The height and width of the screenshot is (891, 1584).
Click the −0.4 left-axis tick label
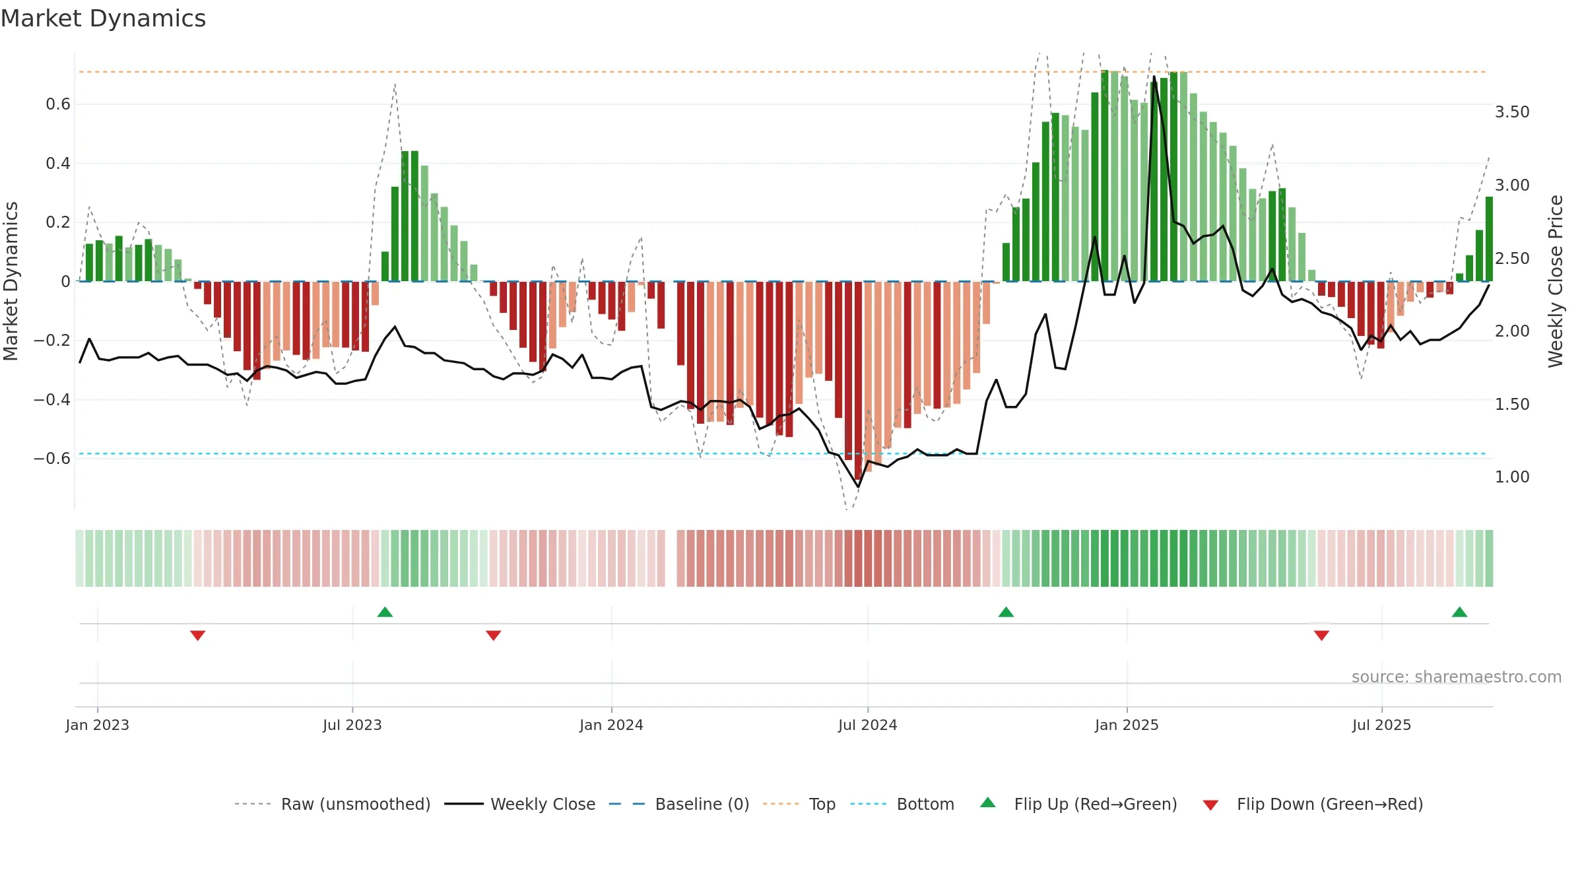coord(52,399)
